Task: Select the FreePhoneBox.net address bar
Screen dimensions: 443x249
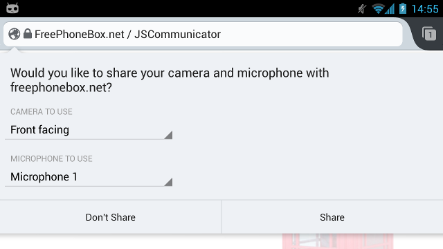Action: click(x=203, y=34)
